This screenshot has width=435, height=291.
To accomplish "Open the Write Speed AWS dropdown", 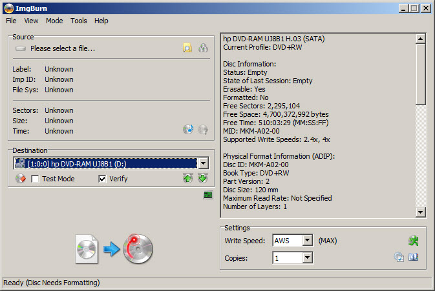I will [x=308, y=240].
